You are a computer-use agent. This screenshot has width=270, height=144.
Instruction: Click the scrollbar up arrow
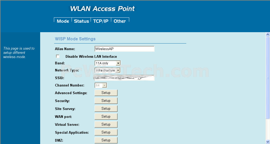268,34
